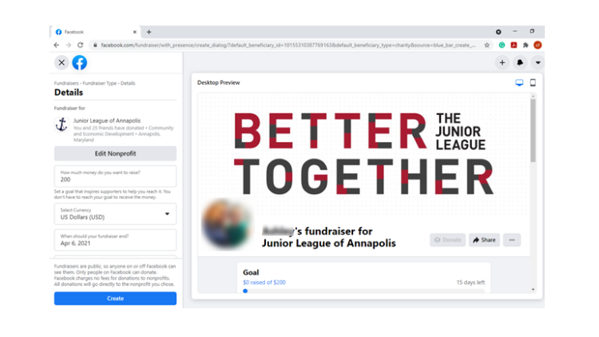Close the fundraiser creation dialog with X
The width and height of the screenshot is (599, 337).
click(61, 62)
